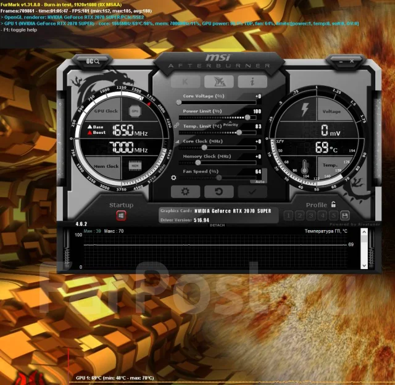Click the Temp. Limit Priority marker

[x=230, y=125]
